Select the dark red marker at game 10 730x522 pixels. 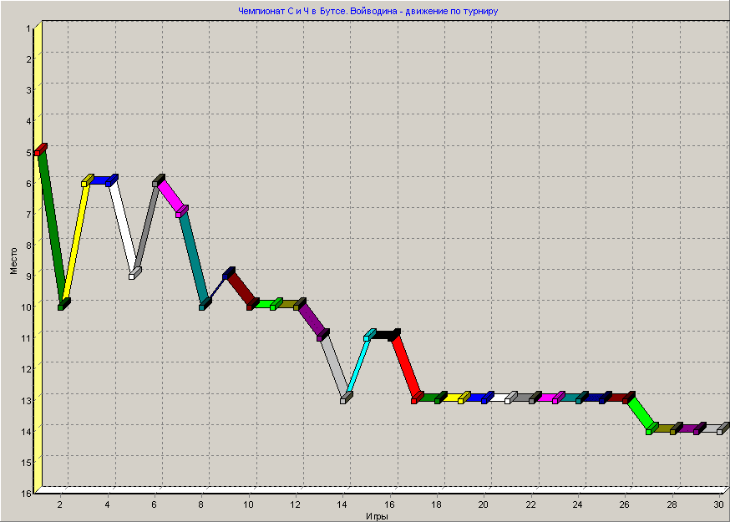(253, 304)
